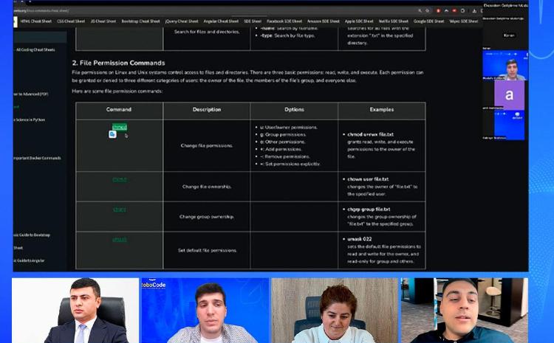Screen dimensions: 554x343
Task: Click the umask command link
Action: 119,240
